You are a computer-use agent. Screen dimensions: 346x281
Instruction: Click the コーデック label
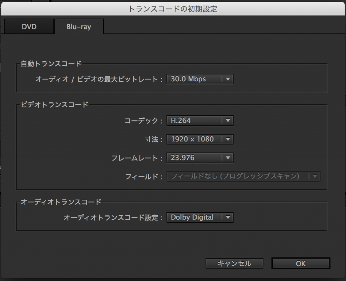tap(141, 121)
